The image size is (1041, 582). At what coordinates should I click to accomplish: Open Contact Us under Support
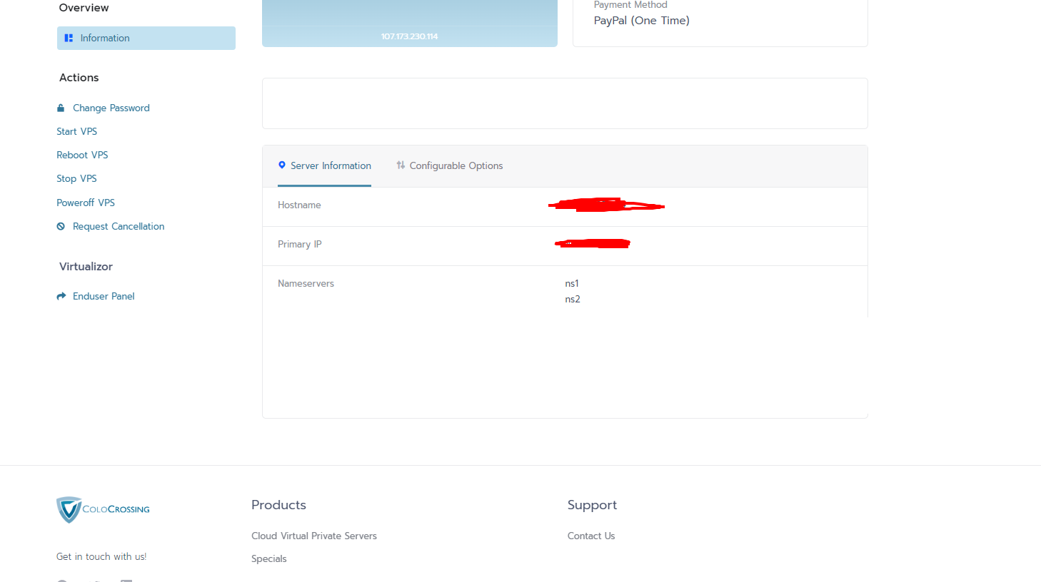click(x=590, y=536)
